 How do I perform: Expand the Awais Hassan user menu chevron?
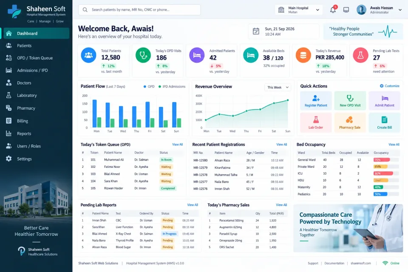[400, 10]
